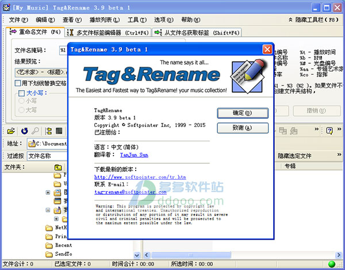Click the 地址 address path field

click(x=47, y=144)
